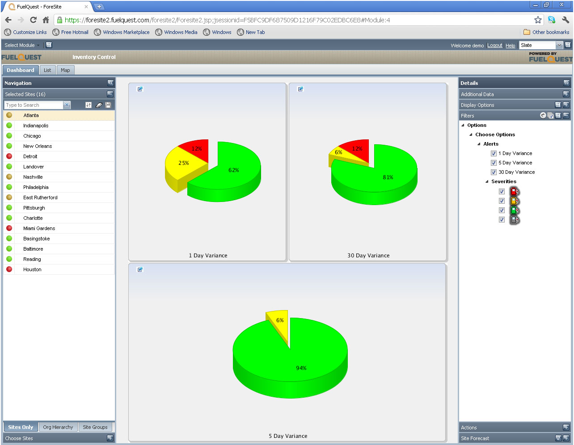The image size is (574, 445).
Task: Expand the Display Options section
Action: [x=566, y=105]
